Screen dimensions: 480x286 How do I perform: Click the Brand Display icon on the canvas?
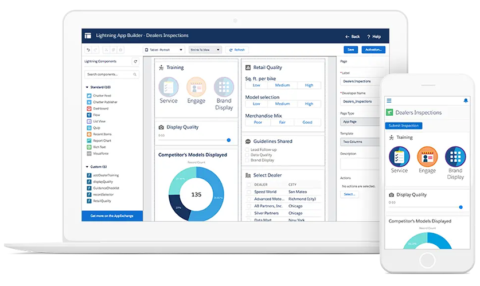[x=224, y=87]
